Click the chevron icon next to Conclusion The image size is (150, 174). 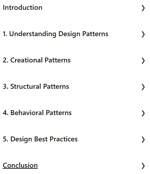(x=143, y=166)
